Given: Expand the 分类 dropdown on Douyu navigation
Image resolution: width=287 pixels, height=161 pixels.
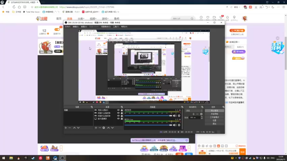Looking at the screenshot, I should pos(81,19).
